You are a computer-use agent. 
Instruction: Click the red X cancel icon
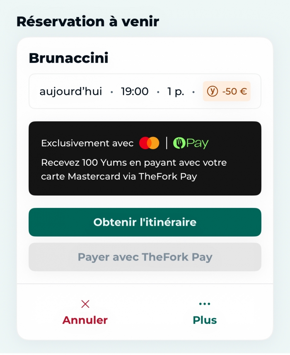coord(85,304)
